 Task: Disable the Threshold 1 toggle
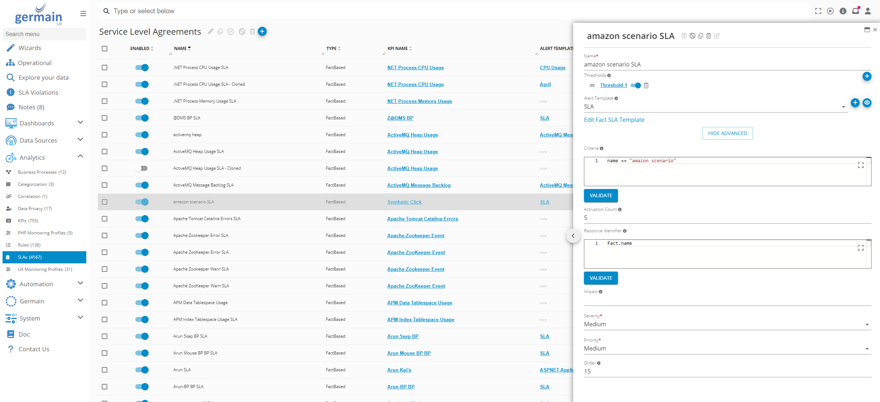(x=636, y=85)
